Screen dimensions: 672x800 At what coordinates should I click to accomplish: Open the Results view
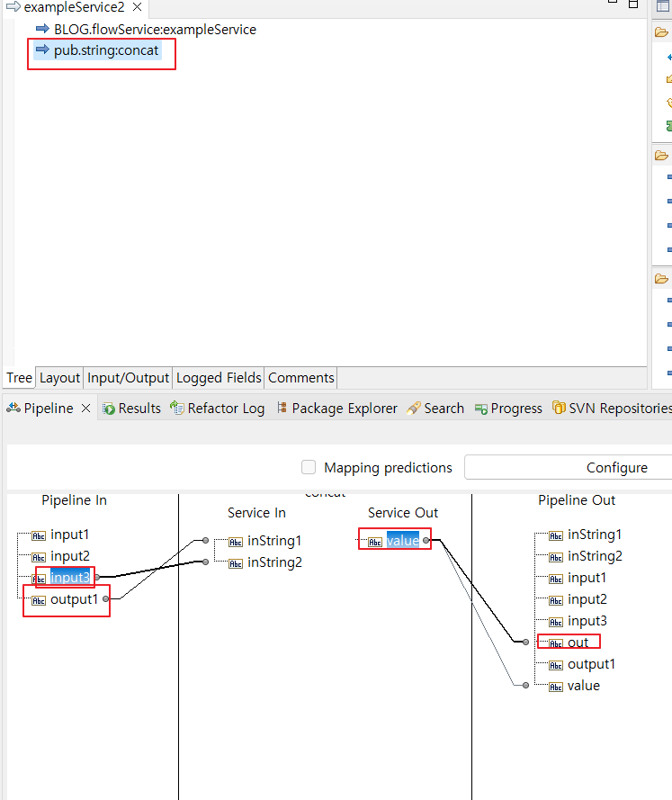coord(139,409)
